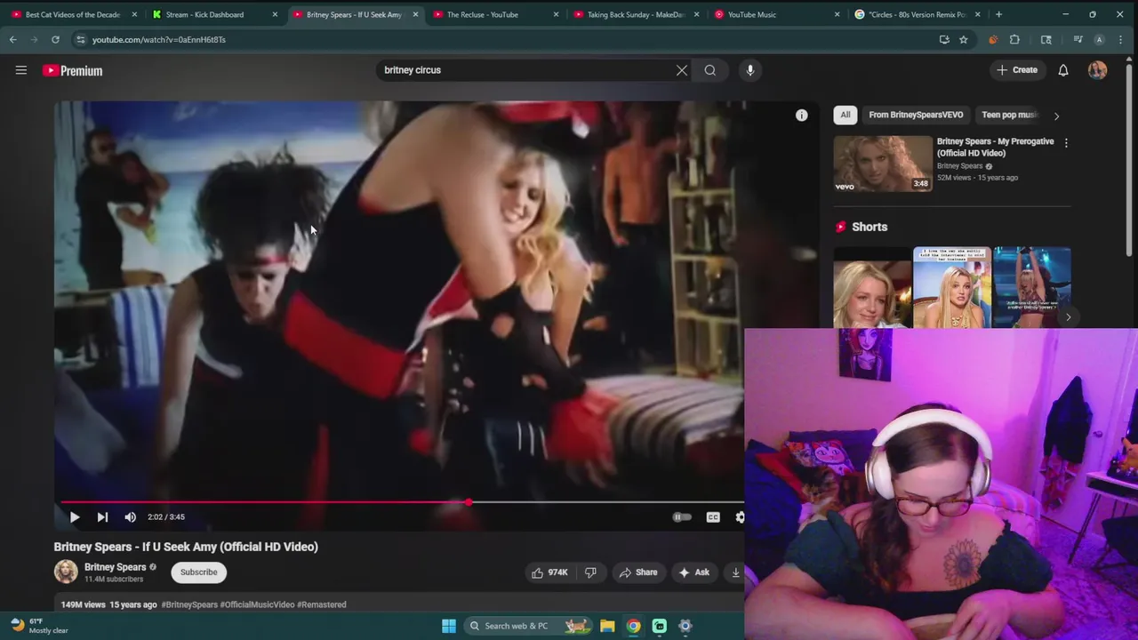Open tab search side panel icon
This screenshot has width=1138, height=640.
(1046, 39)
